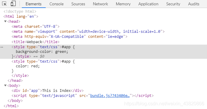The width and height of the screenshot is (207, 109).
Task: Open the bundle.js?743406e… script link
Action: click(110, 95)
